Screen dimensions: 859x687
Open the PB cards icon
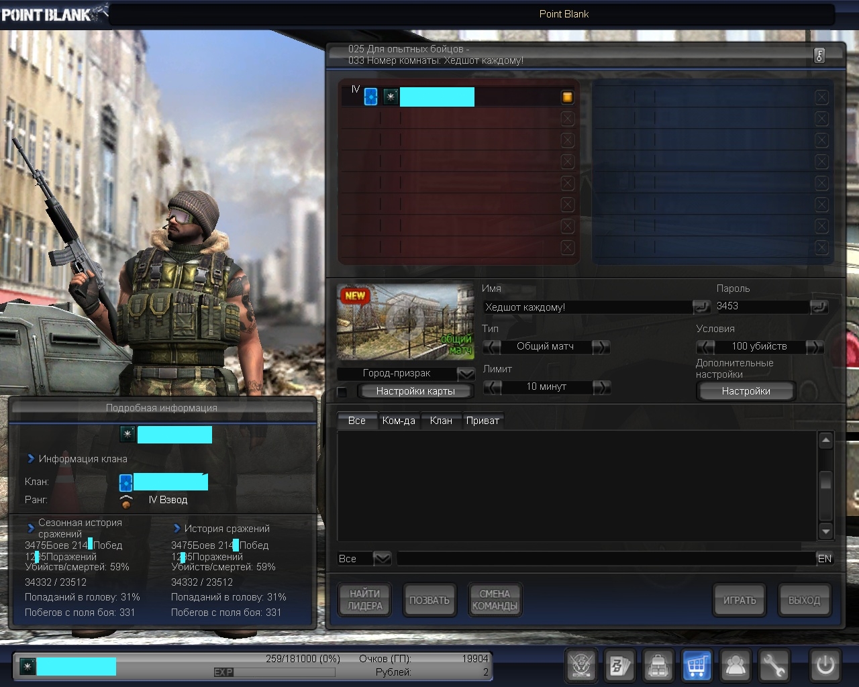619,666
